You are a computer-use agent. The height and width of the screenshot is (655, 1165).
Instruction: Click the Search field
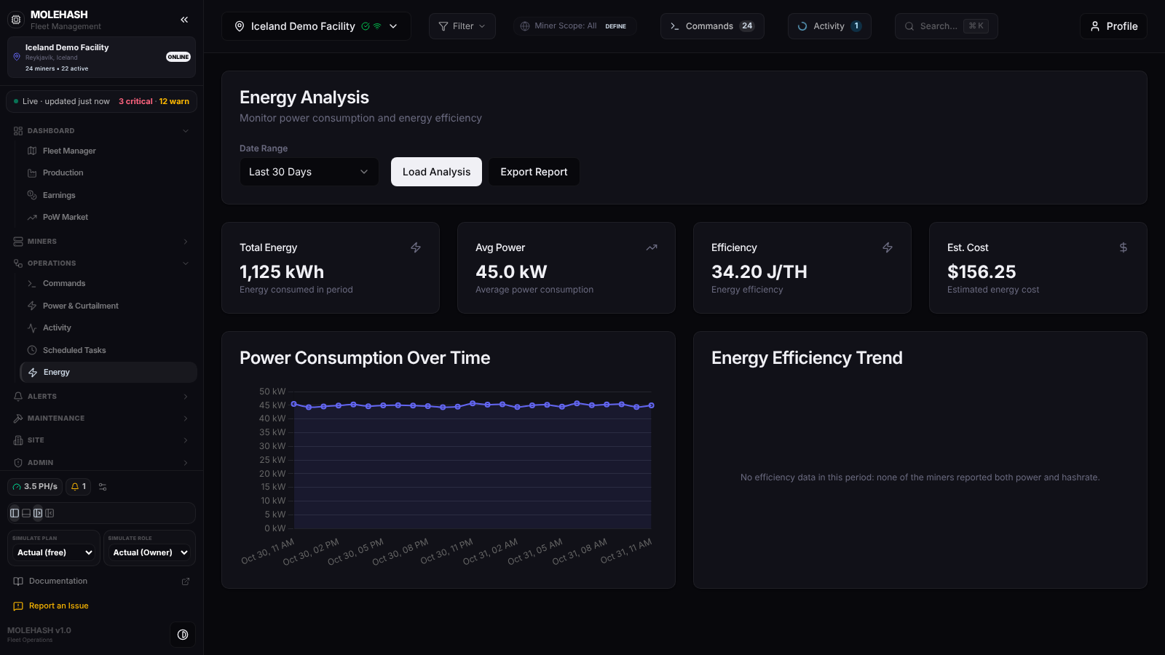pyautogui.click(x=946, y=26)
